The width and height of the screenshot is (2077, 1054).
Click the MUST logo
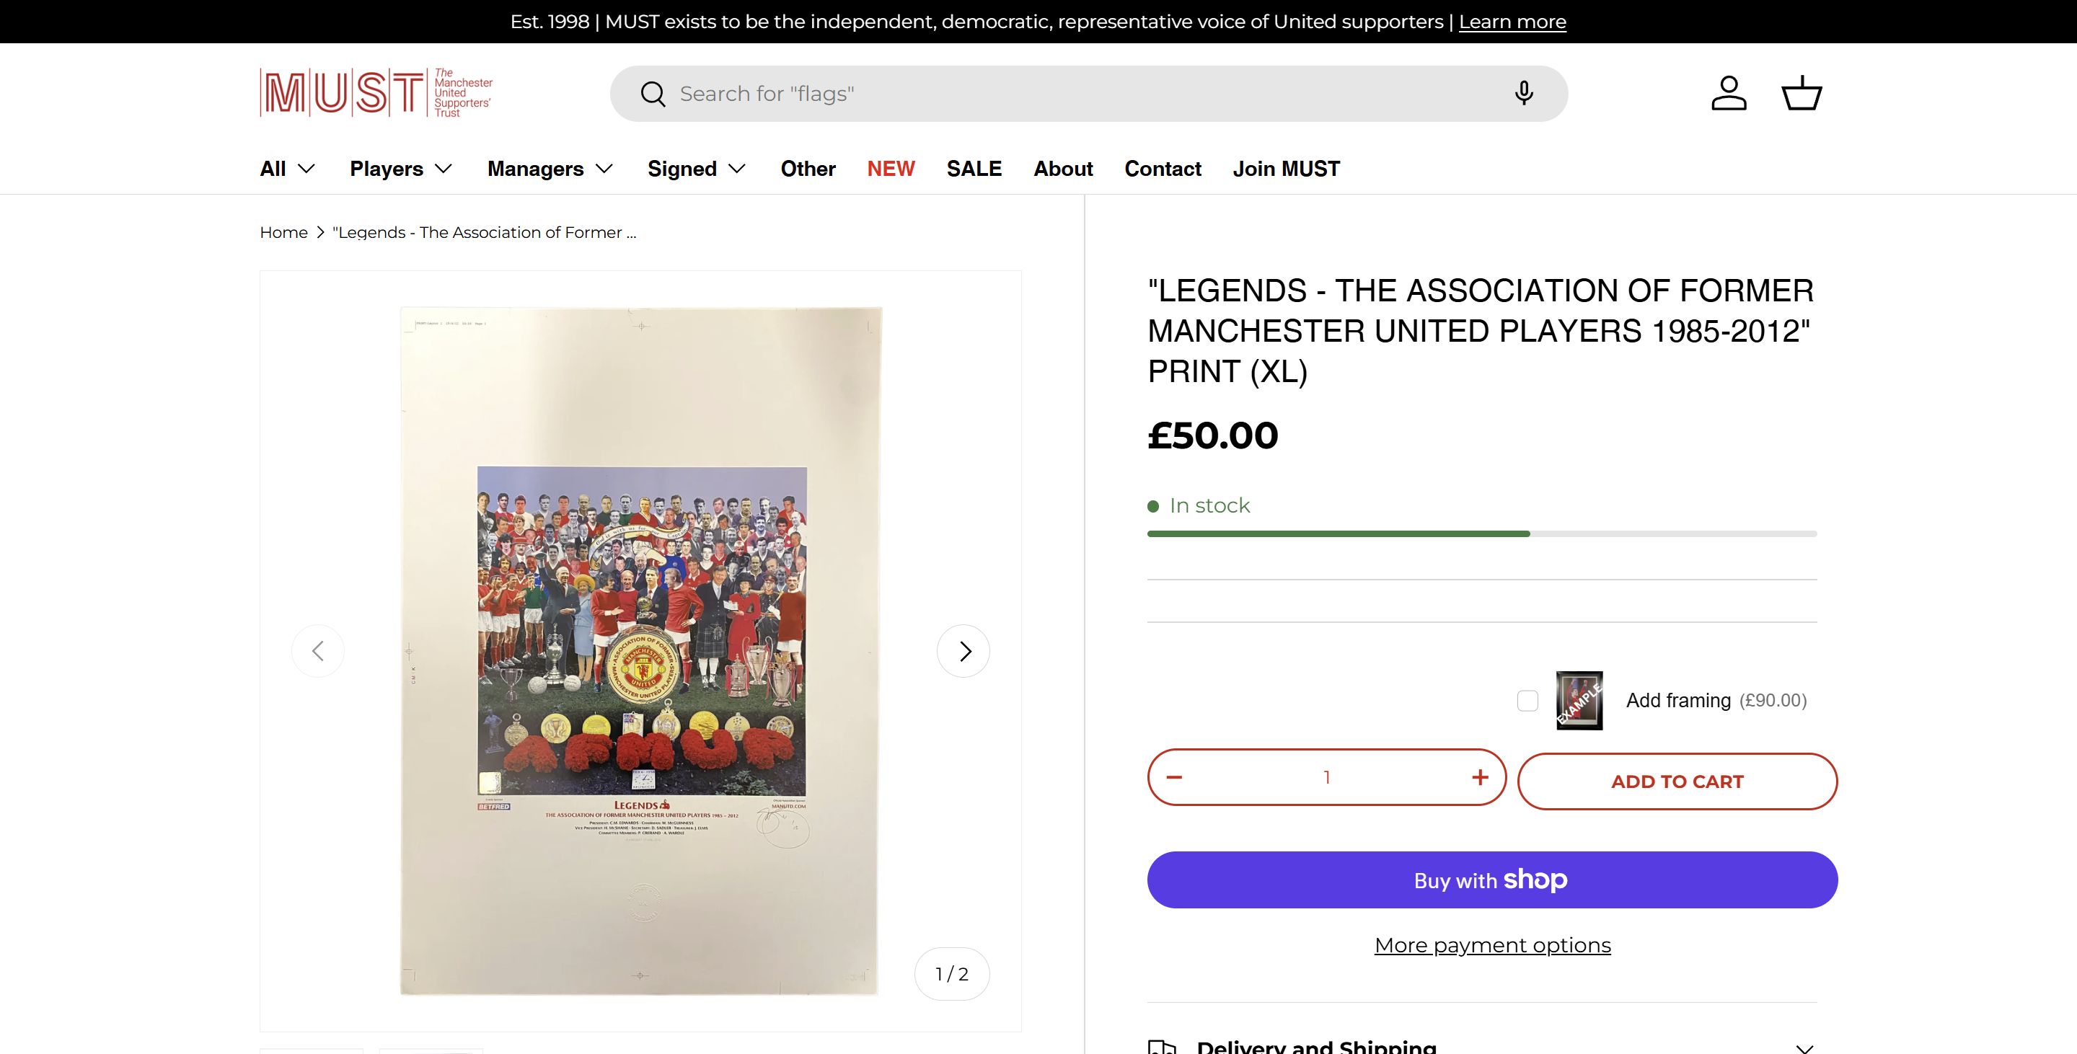click(x=376, y=94)
